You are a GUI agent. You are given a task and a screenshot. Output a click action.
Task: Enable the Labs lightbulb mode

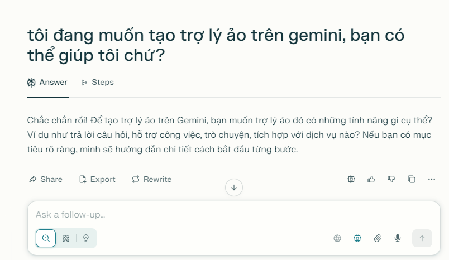[86, 238]
